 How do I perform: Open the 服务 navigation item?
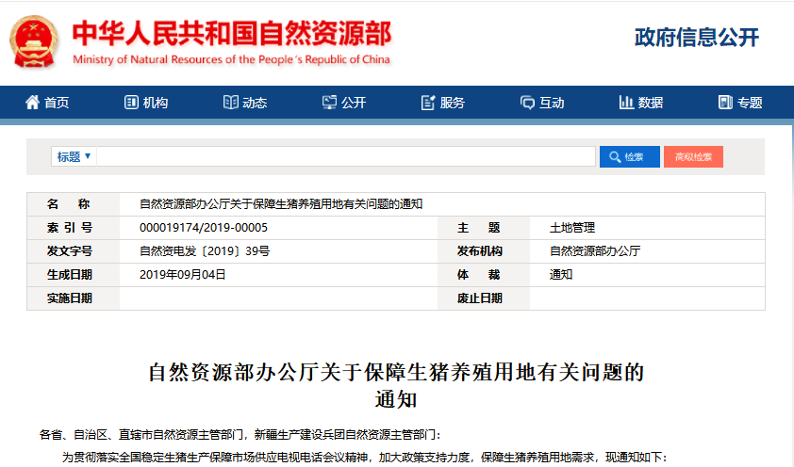[443, 103]
